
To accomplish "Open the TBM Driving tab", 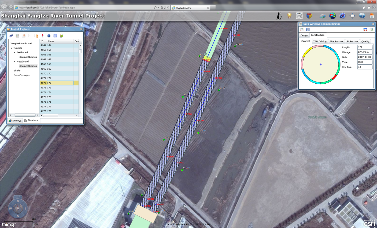I will coord(320,41).
